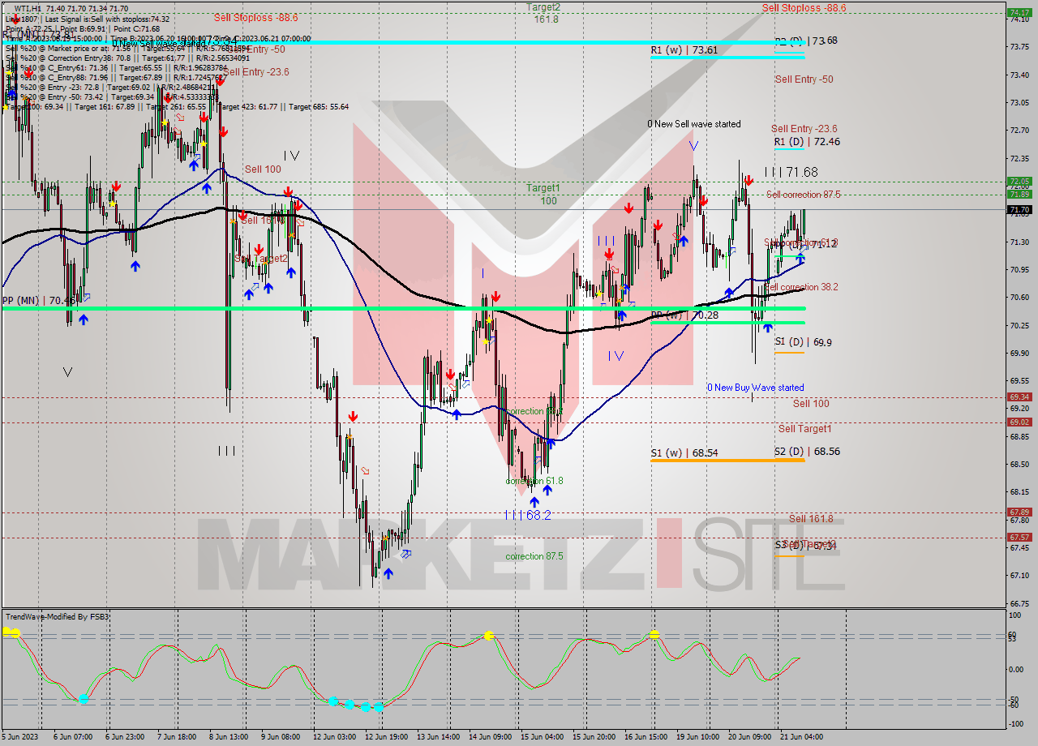
Task: Click the green 71.89 price tag
Action: pyautogui.click(x=1019, y=194)
